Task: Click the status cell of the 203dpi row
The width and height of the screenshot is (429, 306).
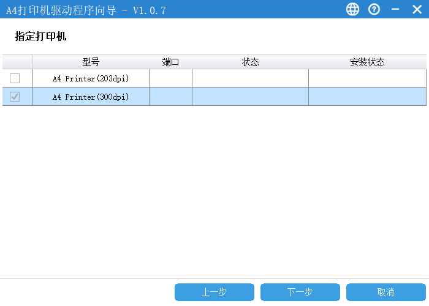Action: 250,78
